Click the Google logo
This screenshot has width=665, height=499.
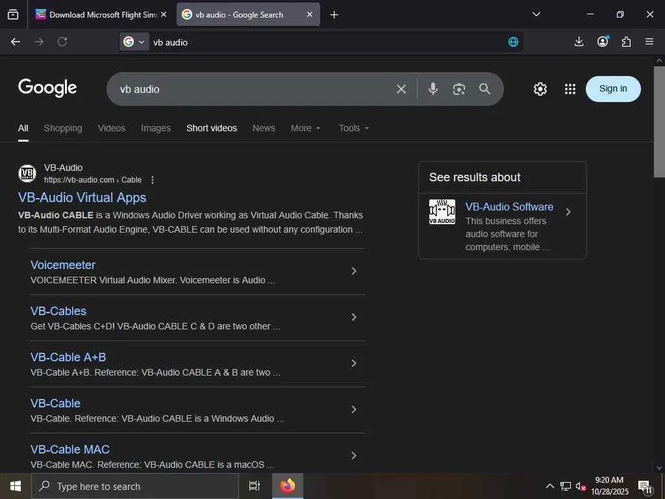[x=47, y=88]
